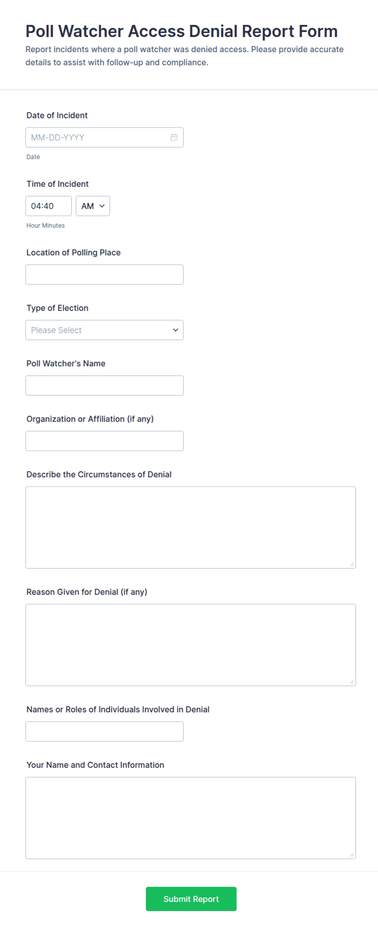
Task: Set the time in the 04:40 field
Action: coord(48,206)
